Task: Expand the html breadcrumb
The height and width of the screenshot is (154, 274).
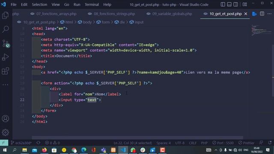Action: (69, 22)
